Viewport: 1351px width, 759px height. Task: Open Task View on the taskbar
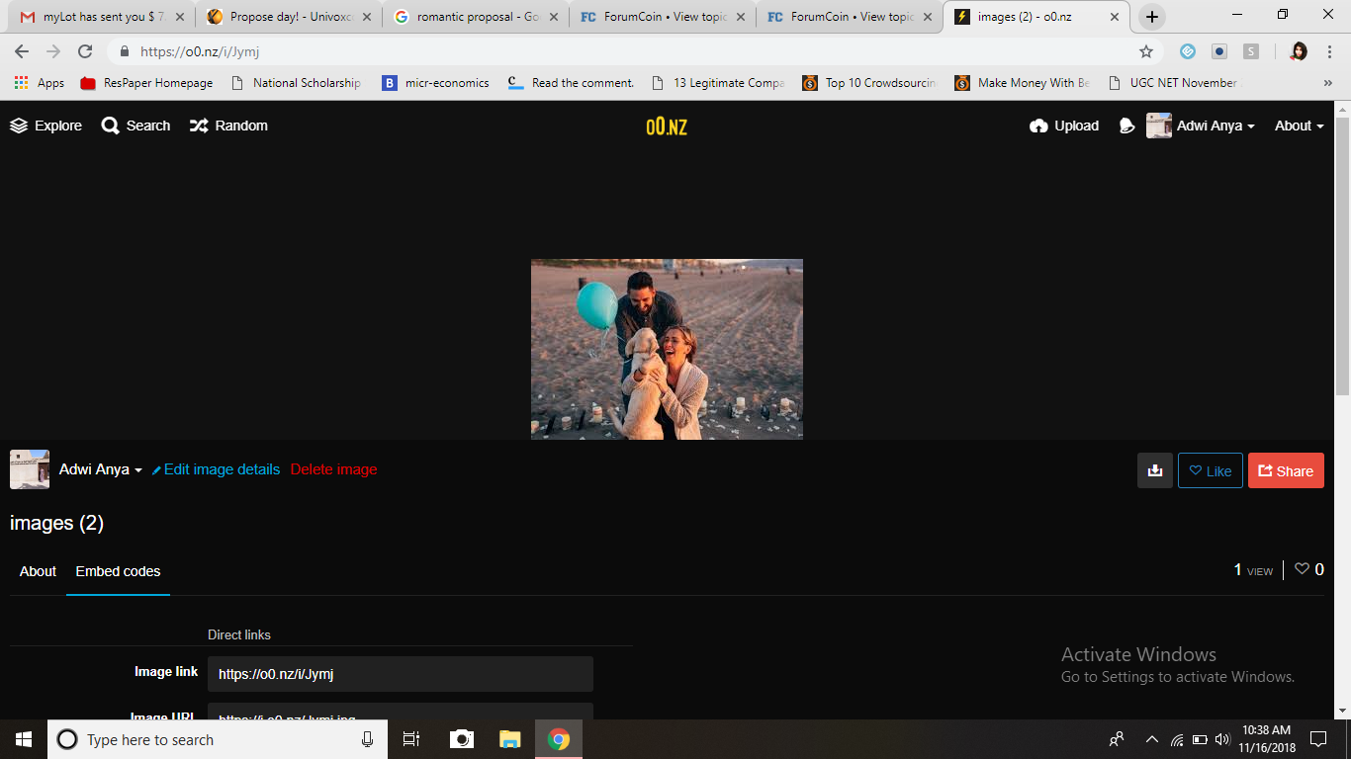pyautogui.click(x=411, y=739)
